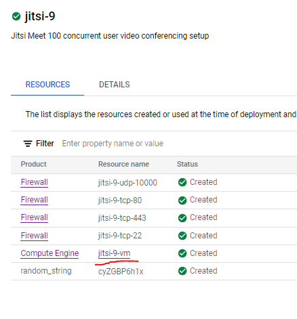Image resolution: width=297 pixels, height=319 pixels.
Task: Click the Created status text for cyZGBP6h1x
Action: coord(203,271)
